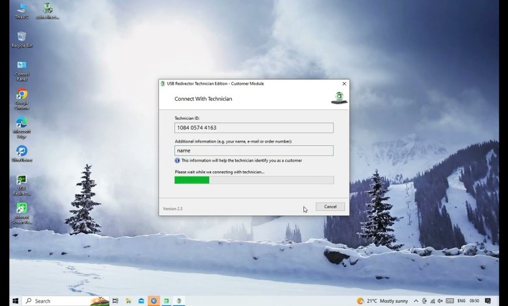Click the info icon below additional information field
The image size is (508, 306).
pyautogui.click(x=177, y=160)
